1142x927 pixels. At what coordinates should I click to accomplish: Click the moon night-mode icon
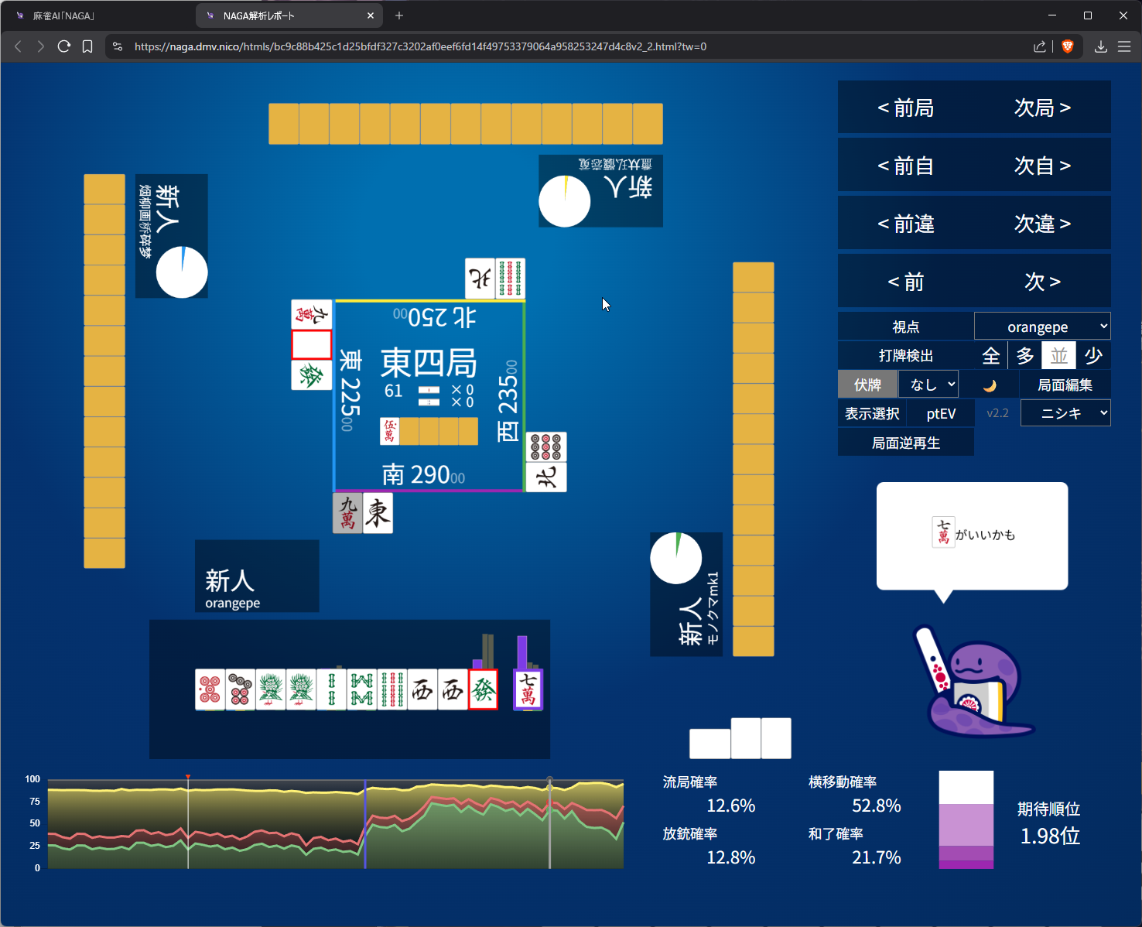point(990,385)
